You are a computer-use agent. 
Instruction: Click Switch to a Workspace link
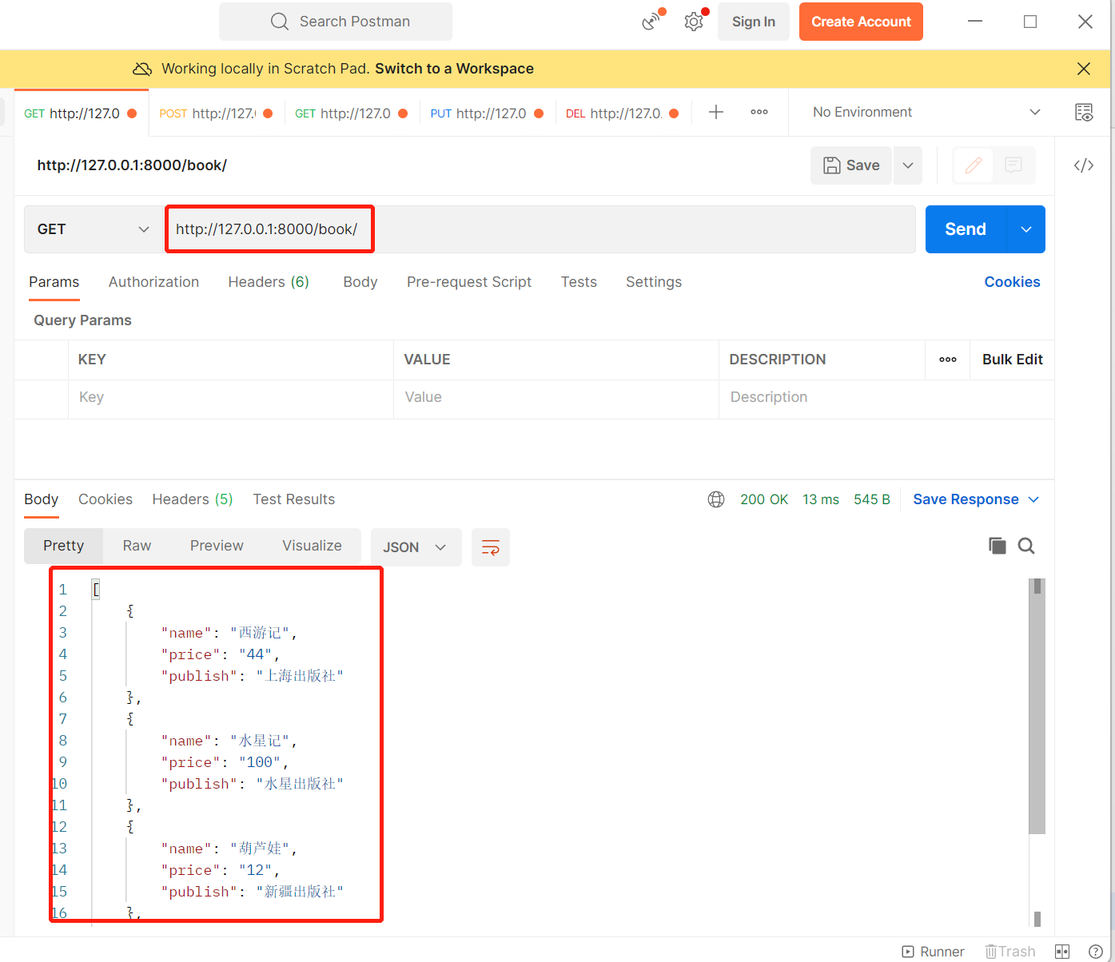(x=454, y=69)
